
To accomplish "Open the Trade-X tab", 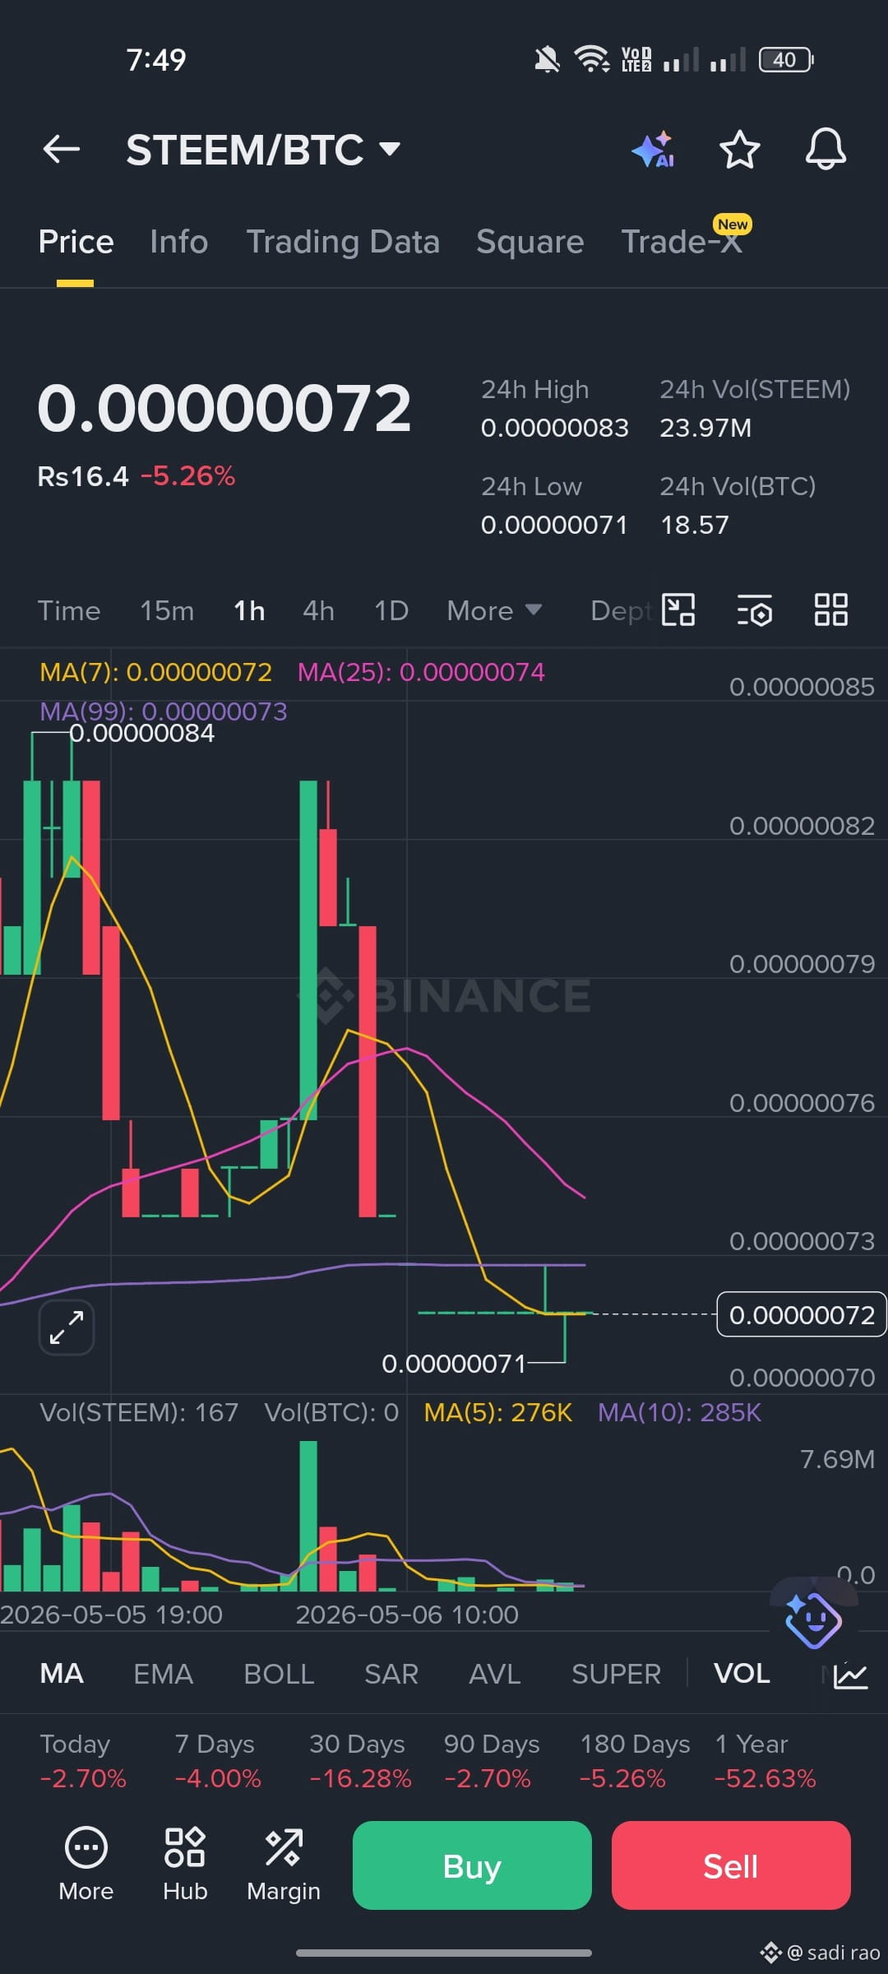I will click(682, 242).
